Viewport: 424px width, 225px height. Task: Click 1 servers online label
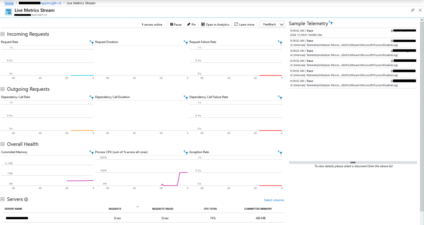[x=152, y=24]
